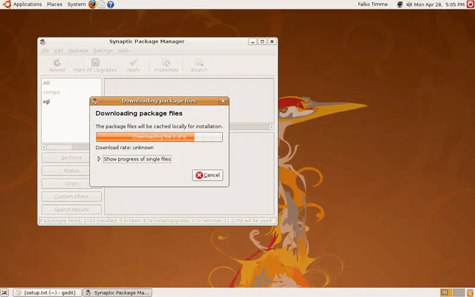Click the packages listed status bar text
This screenshot has width=475, height=297.
[x=156, y=220]
